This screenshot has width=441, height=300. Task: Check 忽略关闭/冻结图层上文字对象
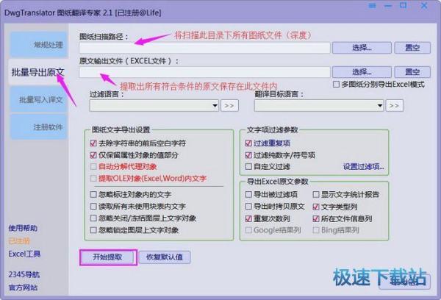pyautogui.click(x=93, y=218)
